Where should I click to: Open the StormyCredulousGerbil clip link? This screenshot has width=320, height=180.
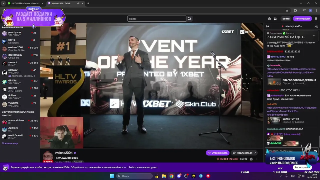pos(291,72)
